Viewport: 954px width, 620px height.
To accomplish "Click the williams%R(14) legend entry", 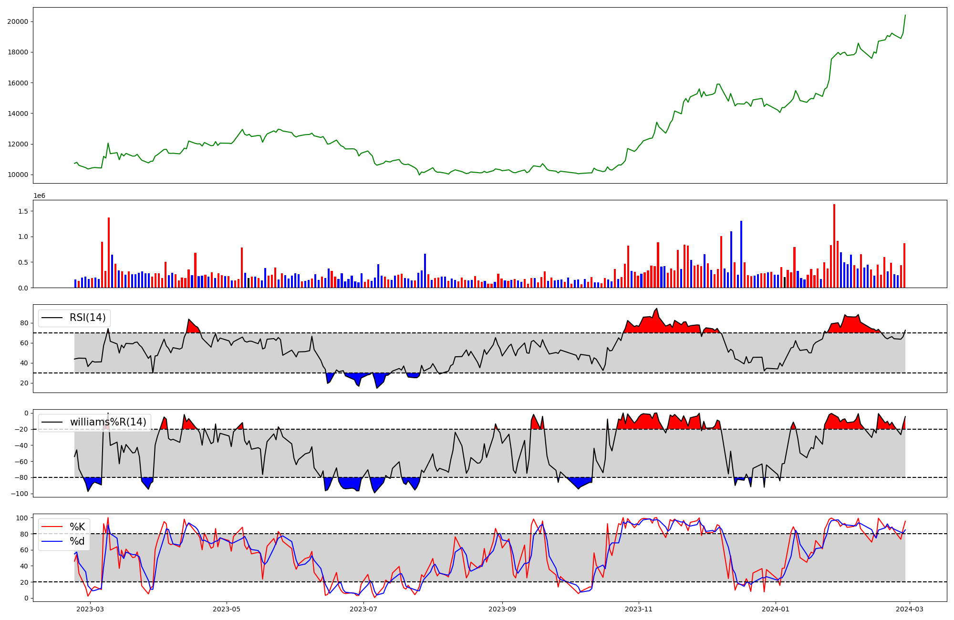I will coord(108,422).
